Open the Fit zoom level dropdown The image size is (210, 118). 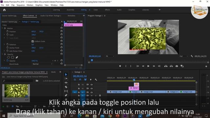click(x=110, y=56)
